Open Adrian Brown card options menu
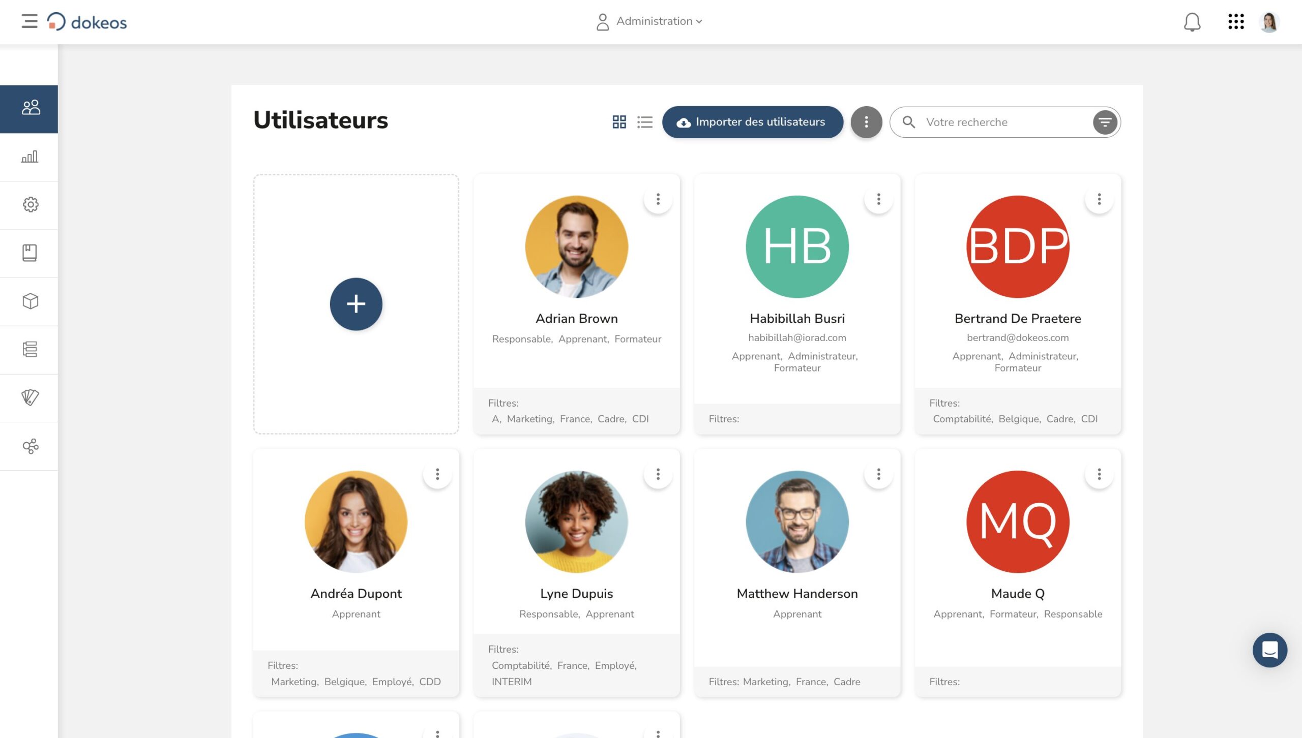Image resolution: width=1302 pixels, height=738 pixels. tap(658, 199)
